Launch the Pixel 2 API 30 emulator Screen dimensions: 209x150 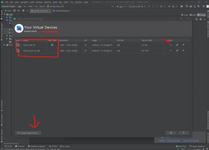pos(171,45)
